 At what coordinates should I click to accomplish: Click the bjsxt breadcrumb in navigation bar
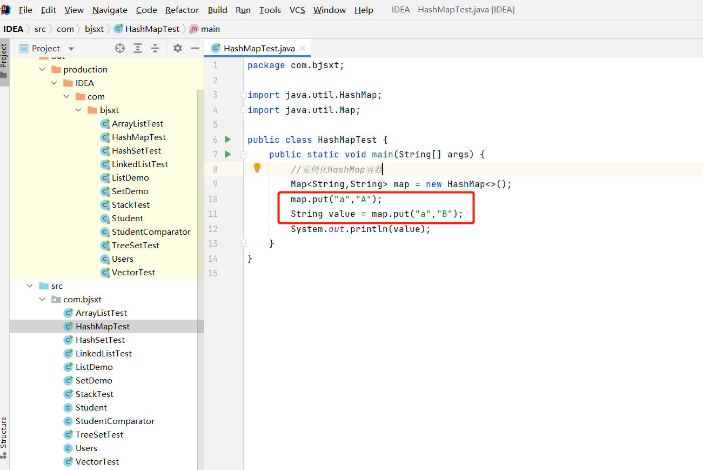[x=94, y=29]
